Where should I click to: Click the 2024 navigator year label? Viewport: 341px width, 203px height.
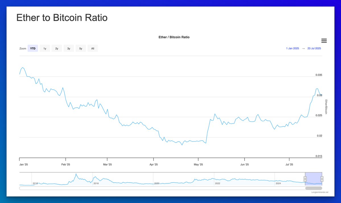pos(278,183)
